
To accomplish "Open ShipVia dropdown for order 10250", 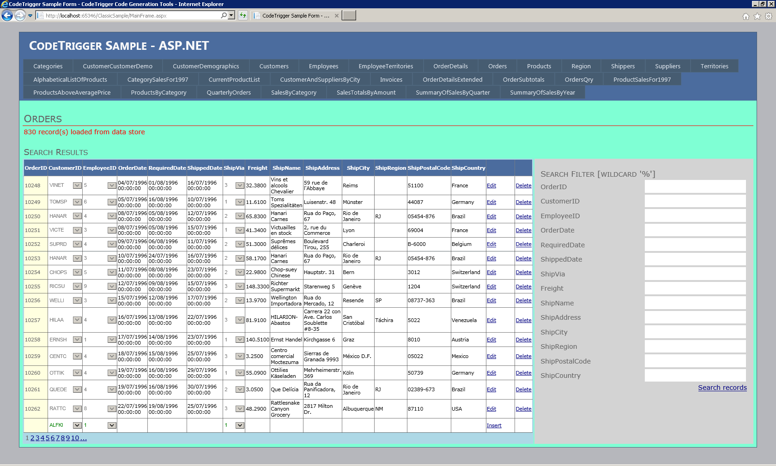I will 240,216.
